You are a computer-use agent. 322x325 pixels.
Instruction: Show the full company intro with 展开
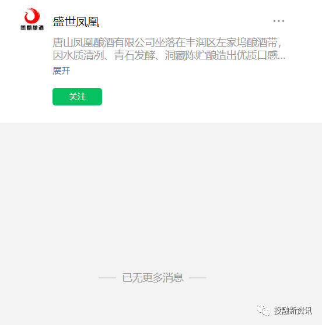pos(61,71)
